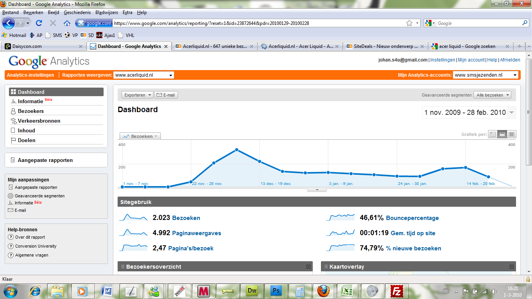
Task: Open the Bouncepercentage report link
Action: 412,218
